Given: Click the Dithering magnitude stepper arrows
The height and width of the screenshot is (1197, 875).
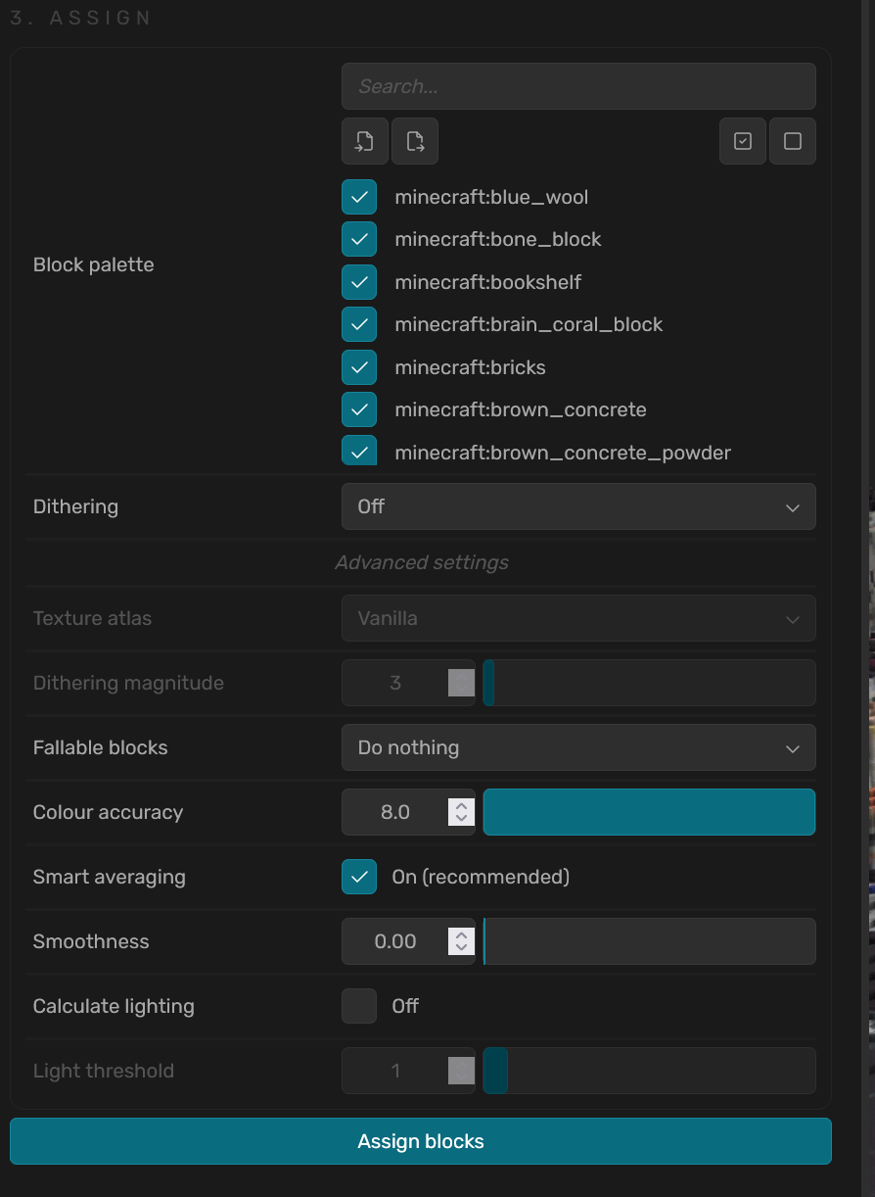Looking at the screenshot, I should pos(461,683).
